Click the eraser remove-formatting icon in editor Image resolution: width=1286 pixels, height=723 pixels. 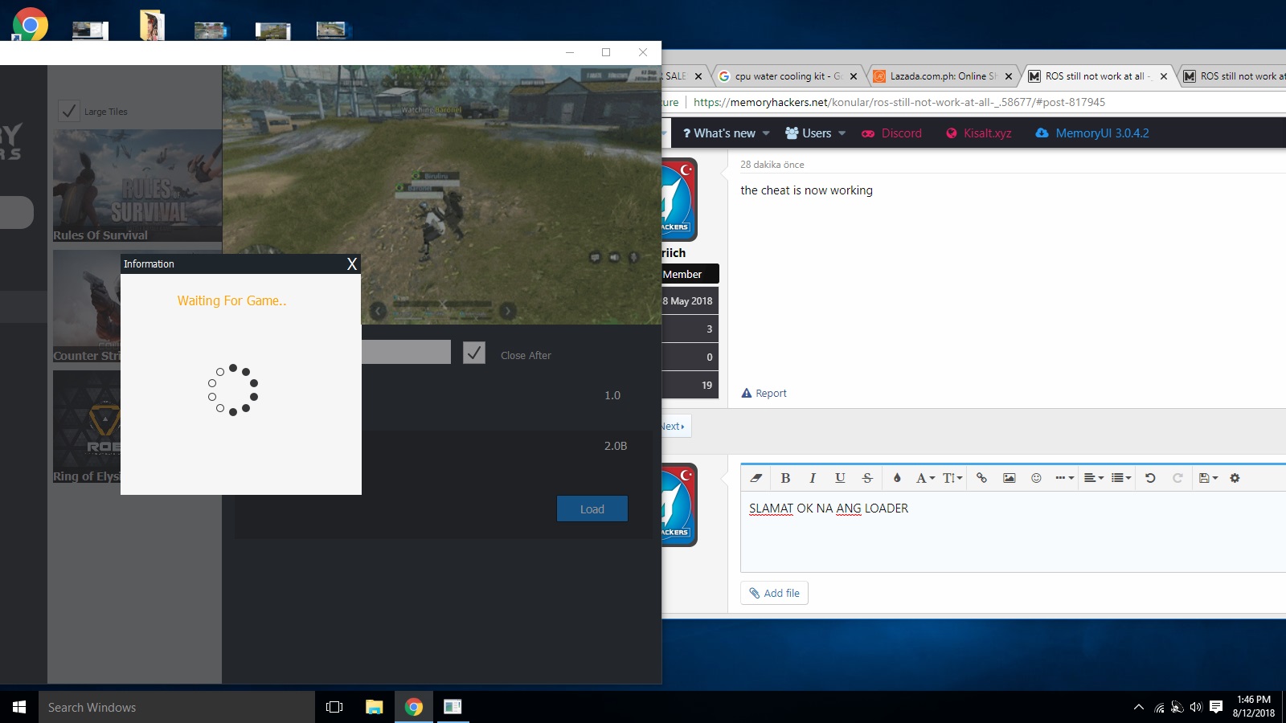pyautogui.click(x=756, y=478)
